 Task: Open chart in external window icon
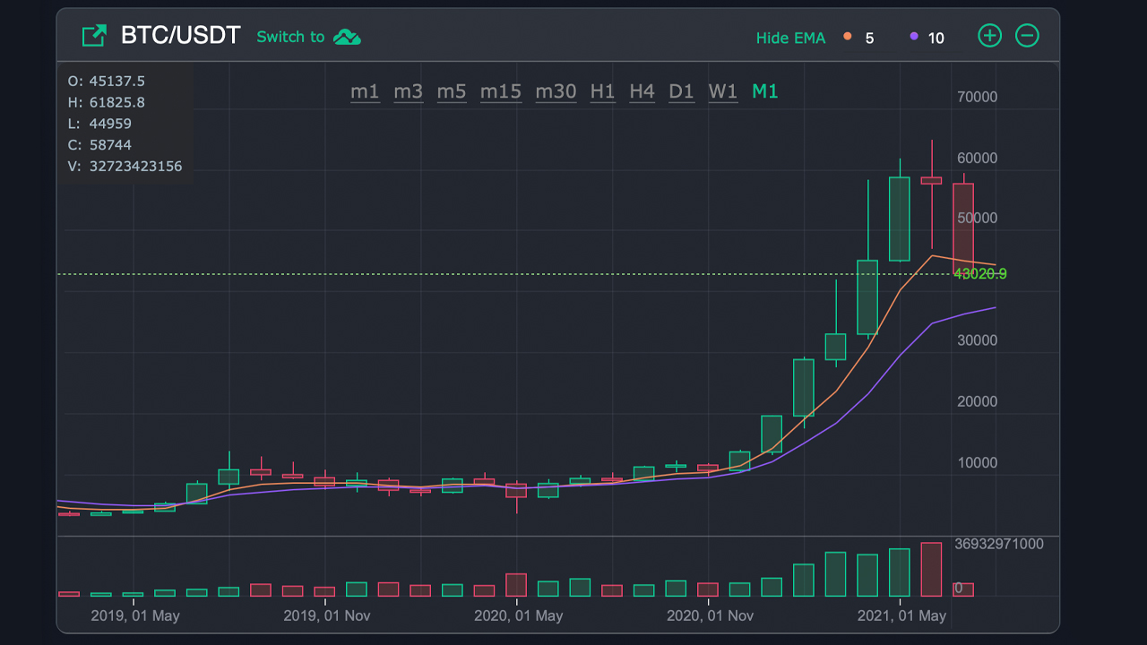[x=94, y=36]
